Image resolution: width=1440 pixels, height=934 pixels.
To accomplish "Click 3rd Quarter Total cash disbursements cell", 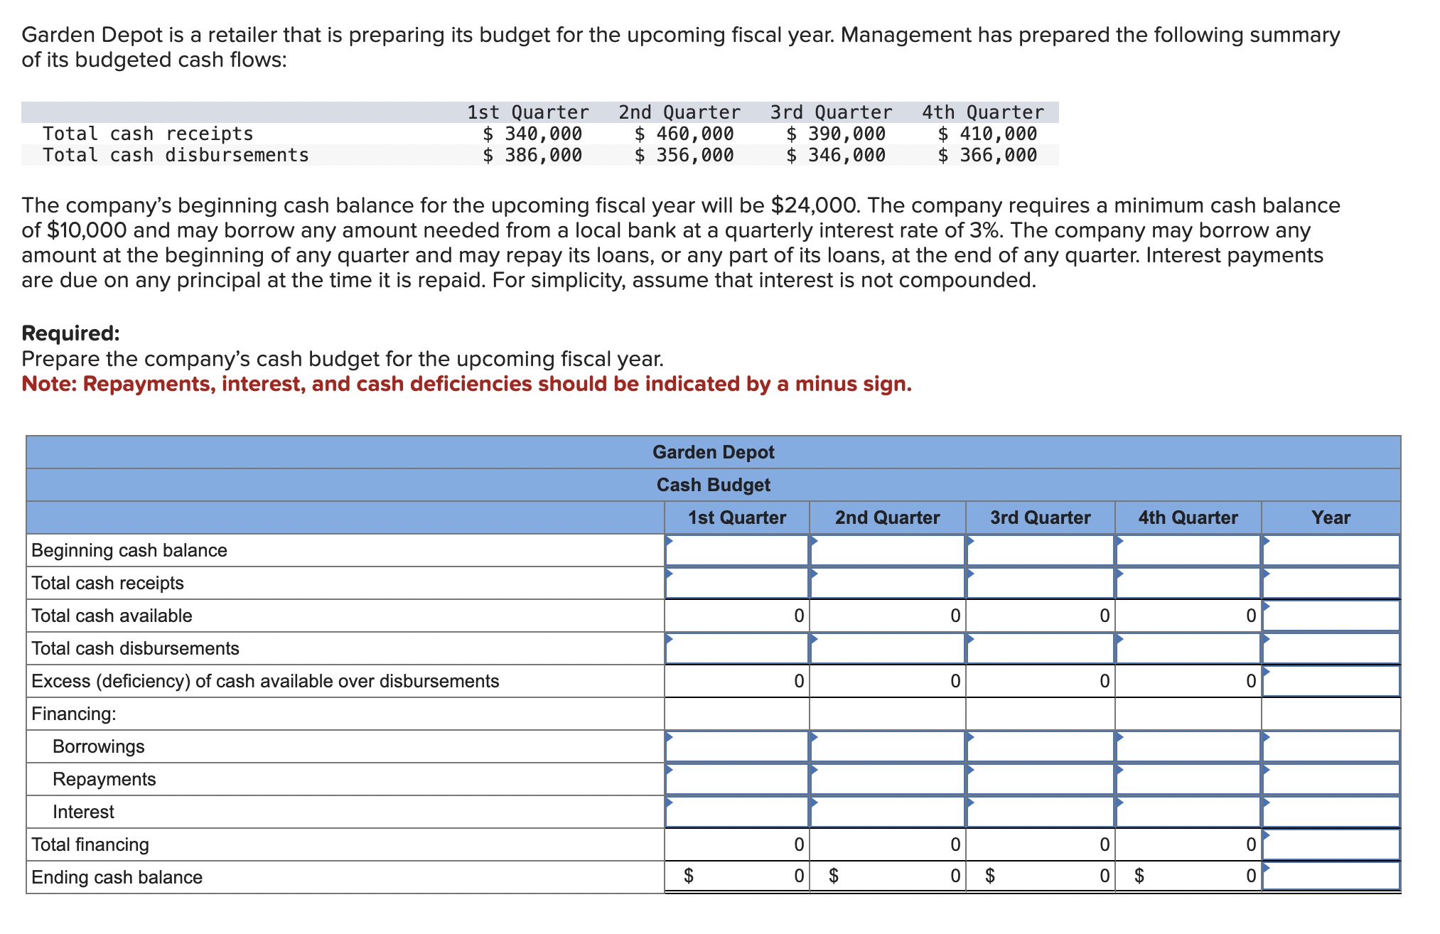I will point(1040,648).
